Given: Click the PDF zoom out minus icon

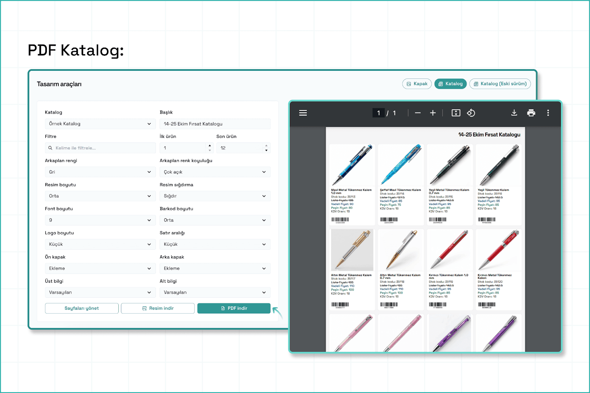Looking at the screenshot, I should click(417, 113).
